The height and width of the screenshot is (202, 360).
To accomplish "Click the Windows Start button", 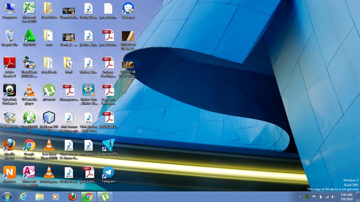I will (7, 196).
